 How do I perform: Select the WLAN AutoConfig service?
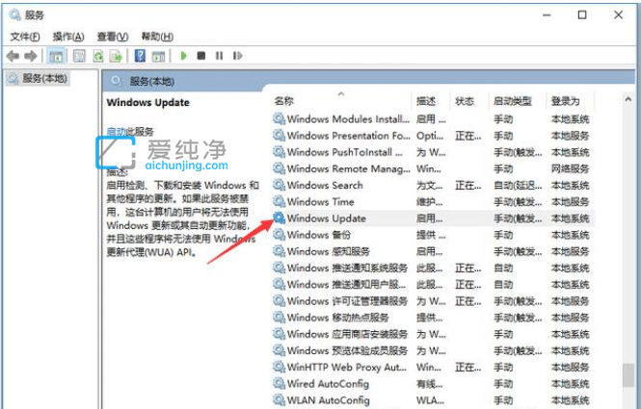tap(432, 400)
